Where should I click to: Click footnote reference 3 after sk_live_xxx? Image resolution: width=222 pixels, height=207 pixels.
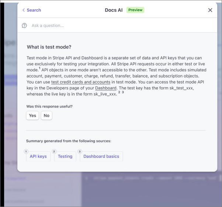coord(123,92)
